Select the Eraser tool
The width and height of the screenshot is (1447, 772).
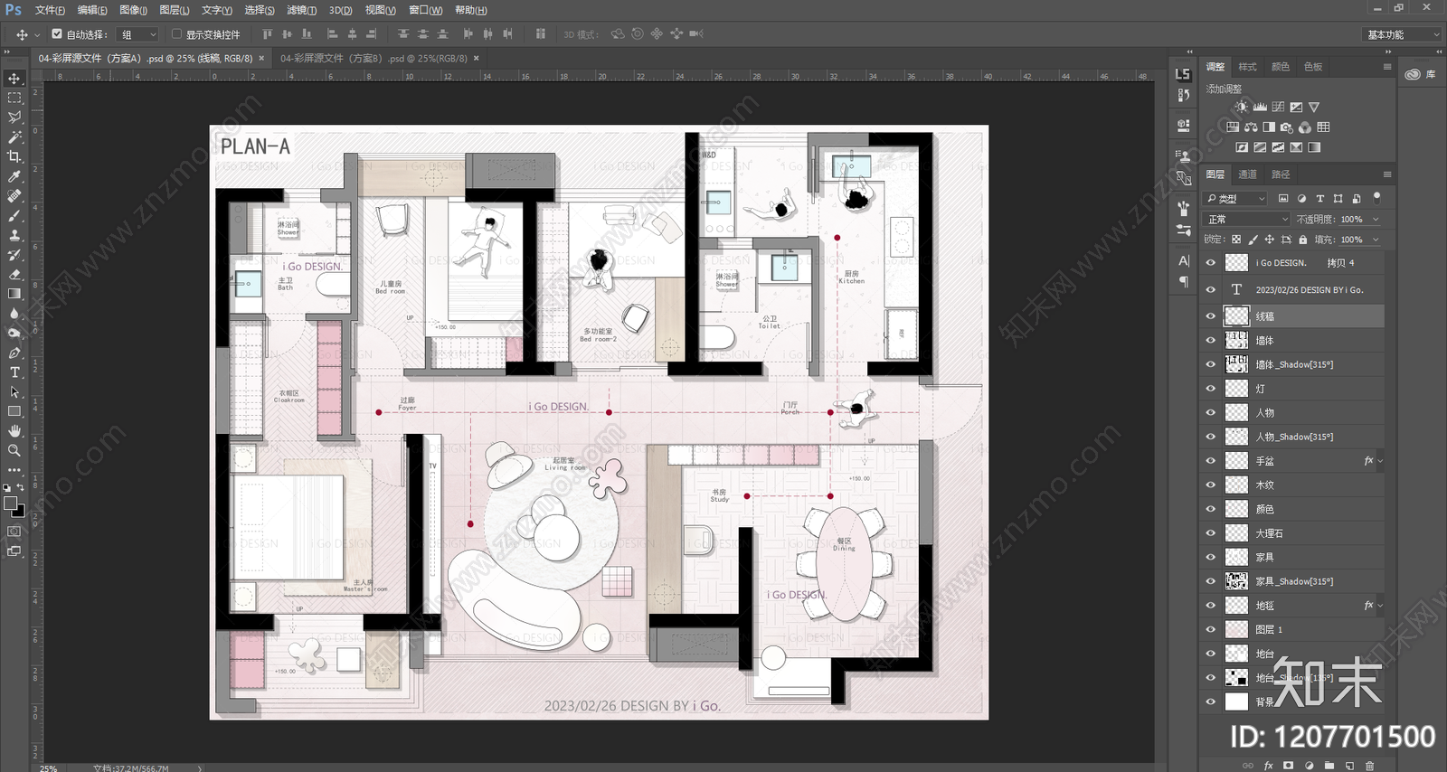[x=14, y=274]
